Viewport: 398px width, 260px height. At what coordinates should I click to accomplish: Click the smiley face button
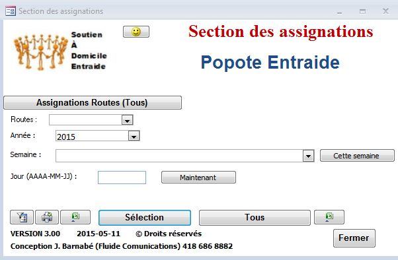[136, 32]
